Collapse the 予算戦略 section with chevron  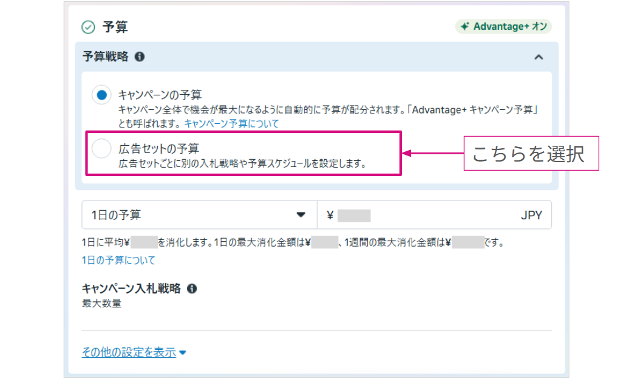click(538, 57)
